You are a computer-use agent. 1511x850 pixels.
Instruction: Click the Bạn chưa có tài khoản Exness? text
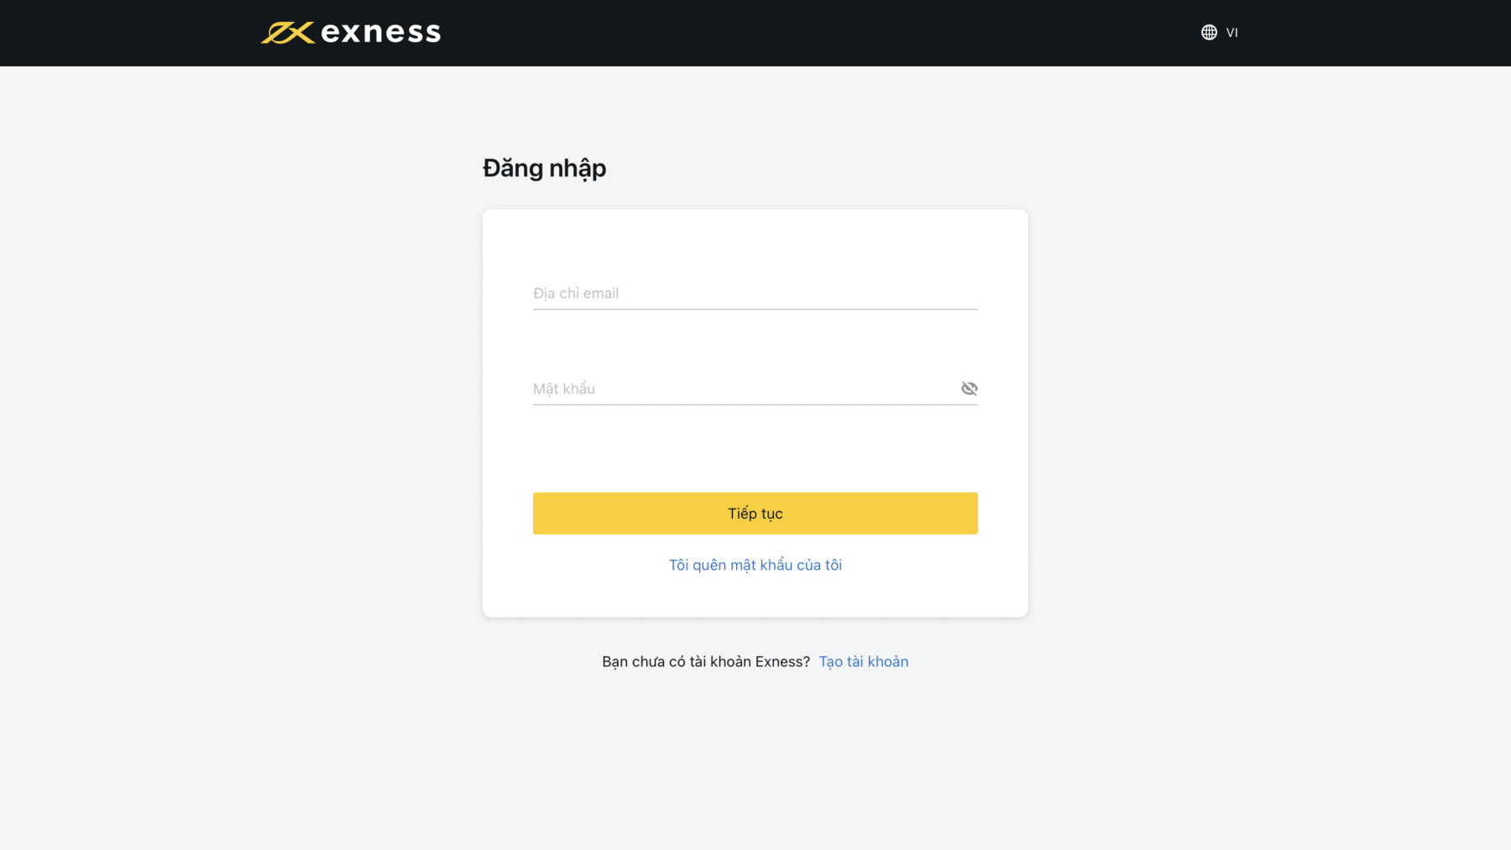706,662
